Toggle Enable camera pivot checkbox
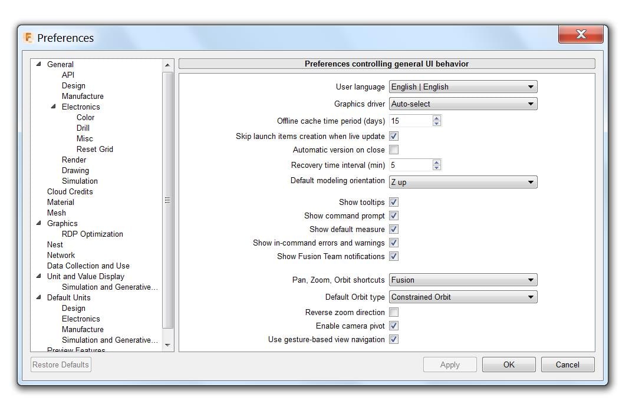 [394, 326]
